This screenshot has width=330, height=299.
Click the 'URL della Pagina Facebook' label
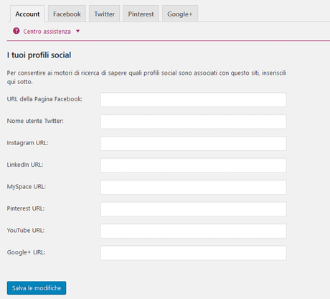point(44,99)
